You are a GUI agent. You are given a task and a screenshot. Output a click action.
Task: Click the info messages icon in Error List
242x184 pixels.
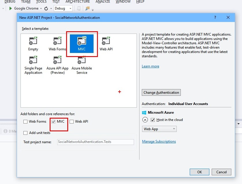tap(5, 131)
